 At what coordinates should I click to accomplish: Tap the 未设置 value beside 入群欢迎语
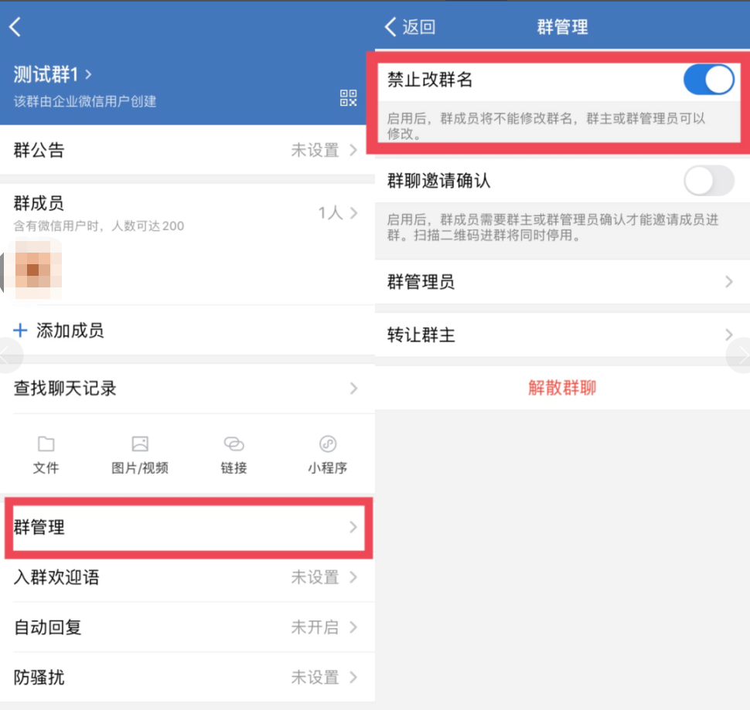315,577
